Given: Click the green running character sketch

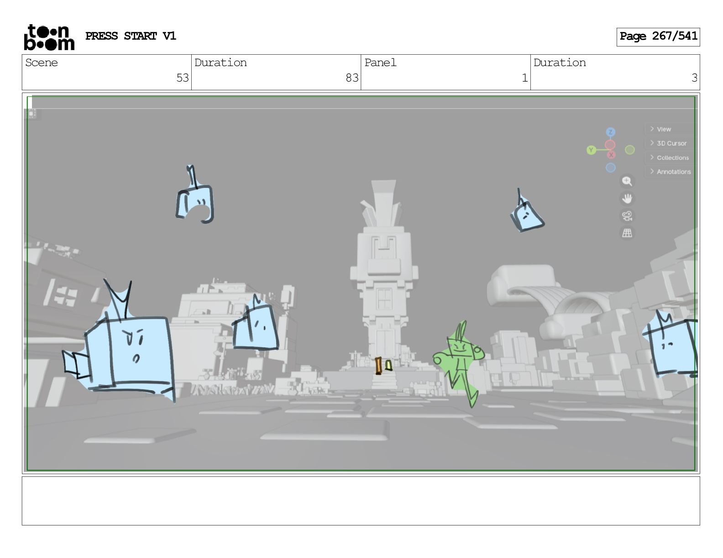Looking at the screenshot, I should 459,363.
